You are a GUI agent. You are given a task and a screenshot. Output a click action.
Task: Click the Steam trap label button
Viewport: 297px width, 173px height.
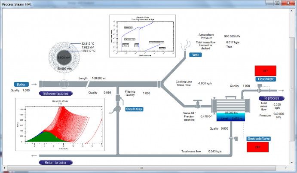[134, 109]
